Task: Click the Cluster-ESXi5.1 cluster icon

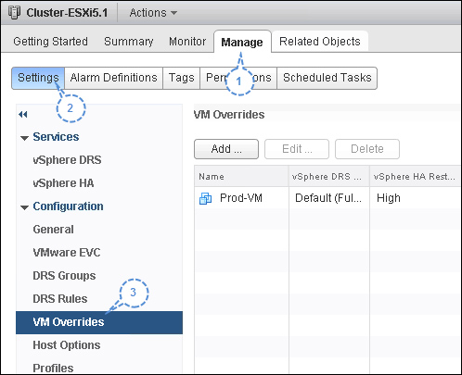Action: pyautogui.click(x=15, y=13)
